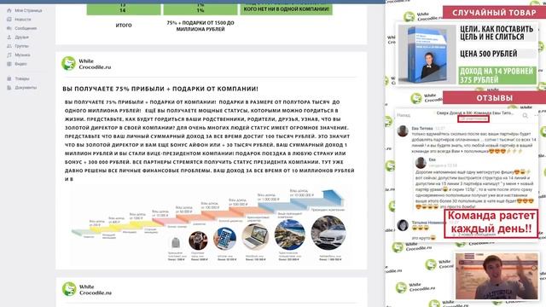Go to Новости in the sidebar

coord(23,20)
